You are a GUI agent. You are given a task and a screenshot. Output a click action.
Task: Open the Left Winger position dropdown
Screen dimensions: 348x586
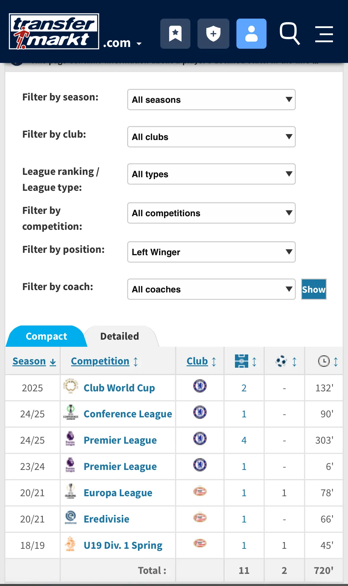coord(211,252)
